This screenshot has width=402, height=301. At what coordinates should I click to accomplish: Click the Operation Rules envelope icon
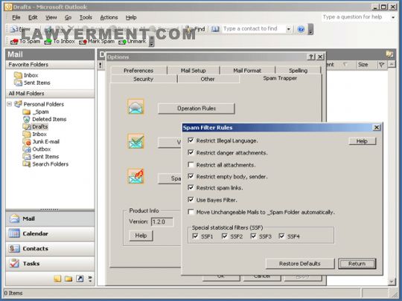coord(136,107)
